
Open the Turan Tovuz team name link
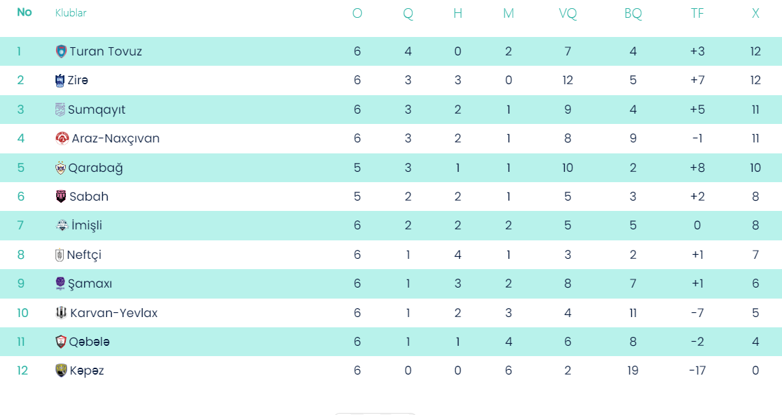click(106, 51)
